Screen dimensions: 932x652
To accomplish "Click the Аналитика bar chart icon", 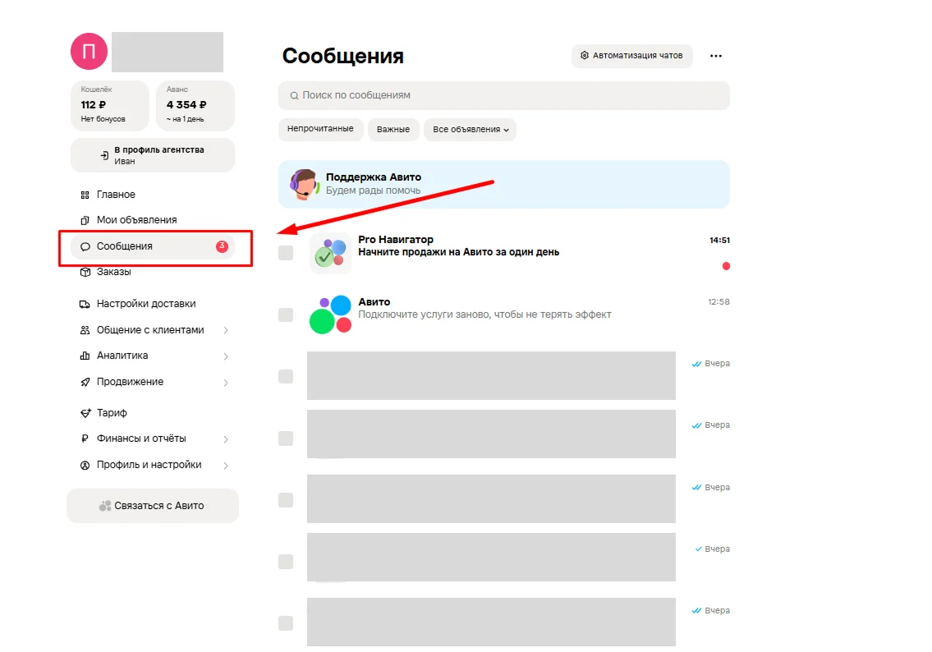I will (85, 356).
